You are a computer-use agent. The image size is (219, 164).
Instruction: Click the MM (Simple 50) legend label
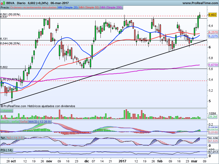(89, 7)
